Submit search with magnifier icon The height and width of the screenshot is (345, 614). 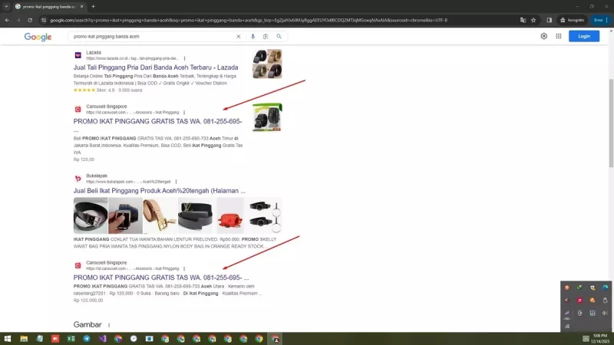[279, 36]
